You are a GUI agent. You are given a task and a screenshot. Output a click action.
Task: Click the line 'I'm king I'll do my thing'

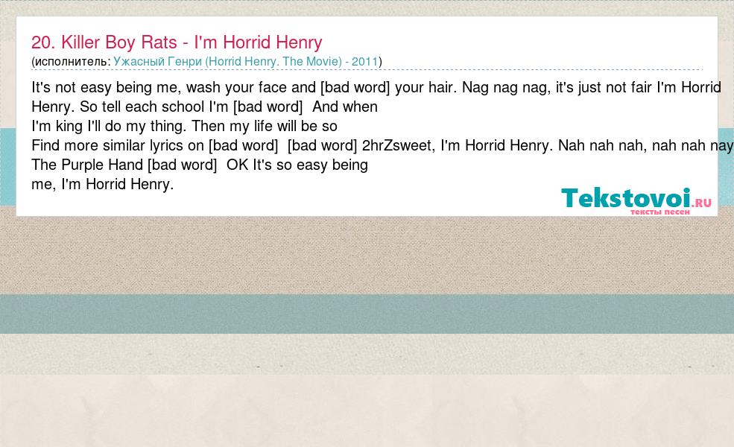[x=185, y=127]
